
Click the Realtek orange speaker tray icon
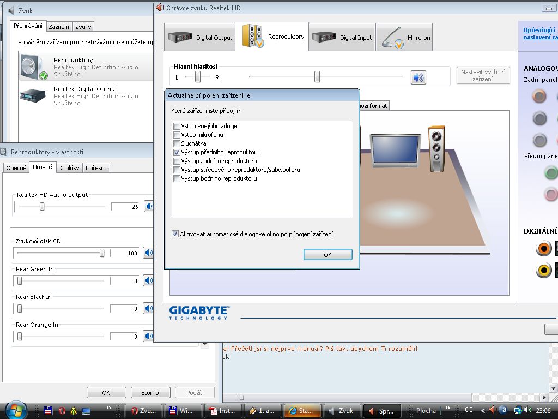493,410
